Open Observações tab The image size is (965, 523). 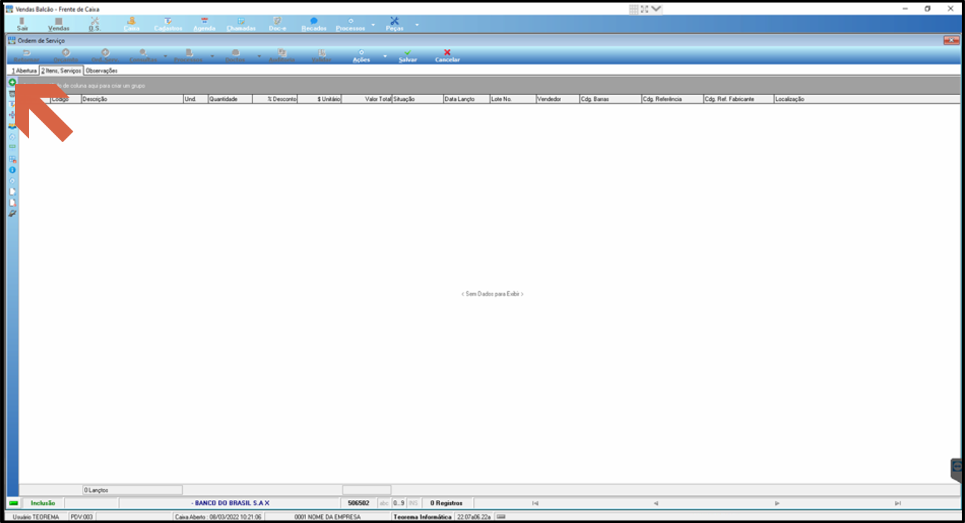point(101,71)
